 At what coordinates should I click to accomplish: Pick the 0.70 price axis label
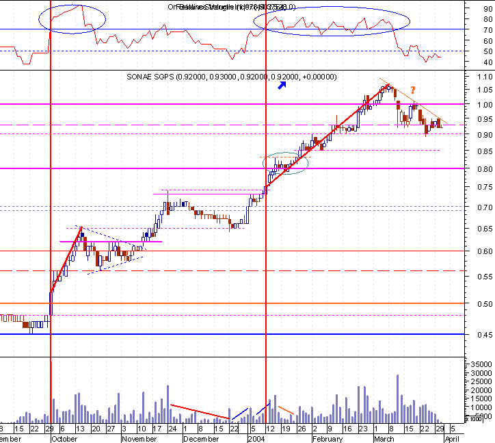coord(485,207)
